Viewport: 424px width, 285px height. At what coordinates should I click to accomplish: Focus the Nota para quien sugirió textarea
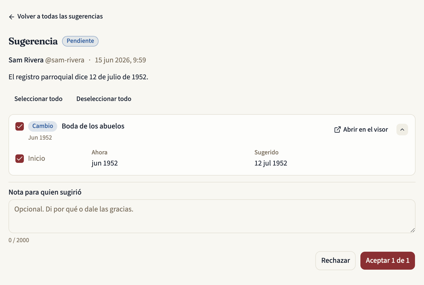[x=212, y=216]
